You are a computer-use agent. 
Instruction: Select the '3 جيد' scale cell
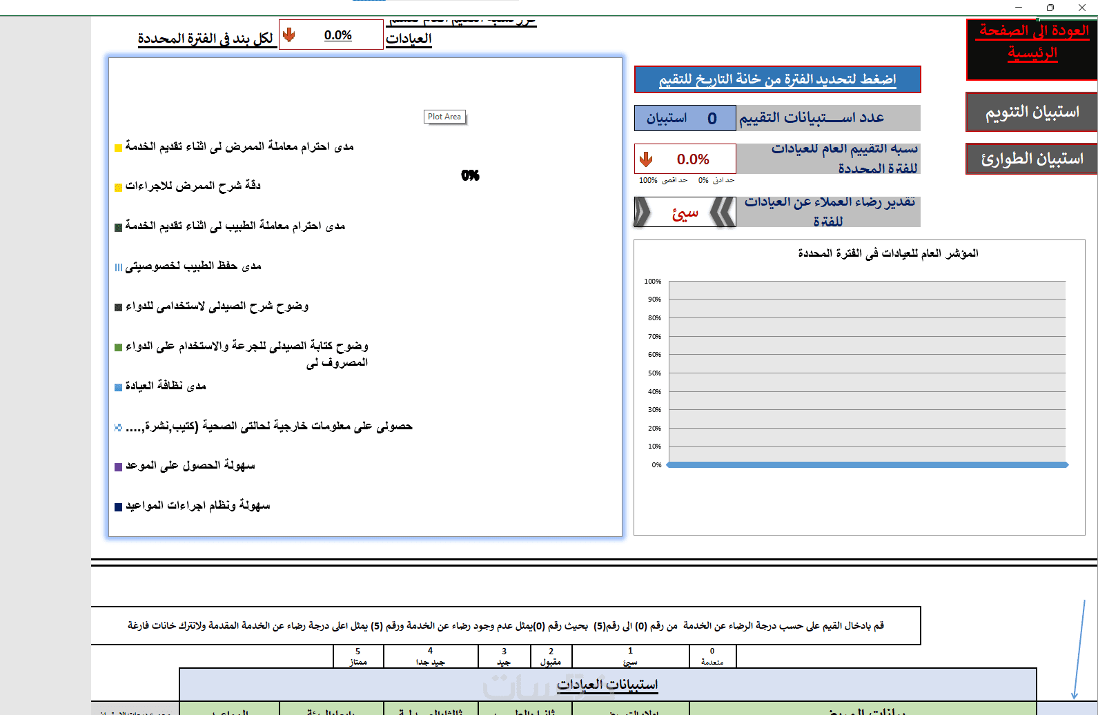coord(504,656)
